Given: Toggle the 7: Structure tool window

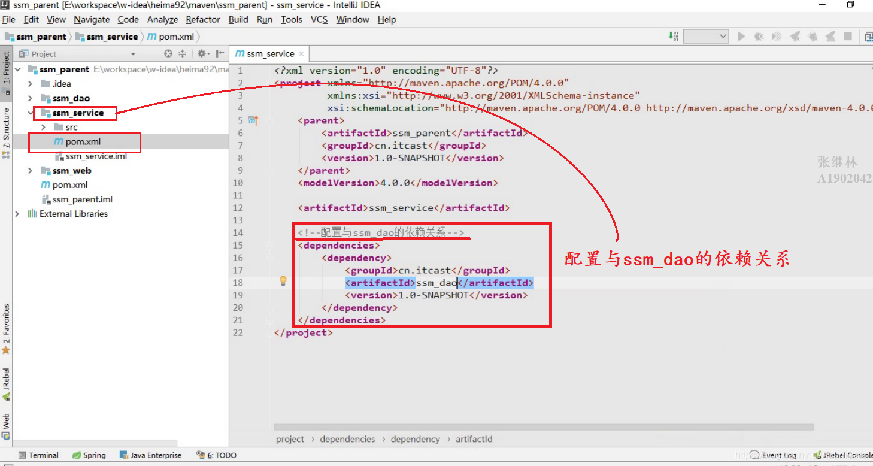Looking at the screenshot, I should (6, 133).
